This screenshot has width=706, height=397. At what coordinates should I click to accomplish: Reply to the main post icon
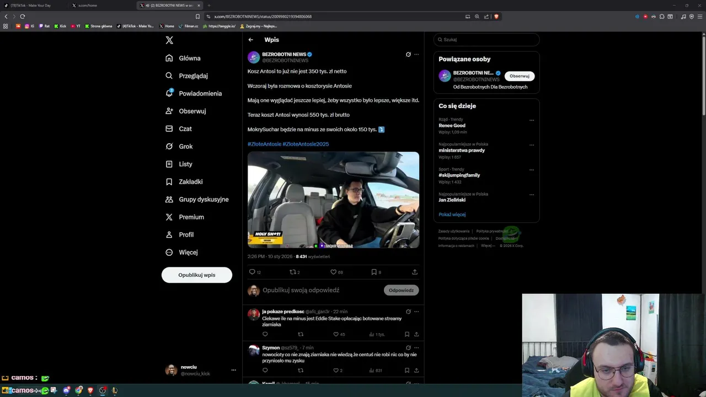point(252,272)
